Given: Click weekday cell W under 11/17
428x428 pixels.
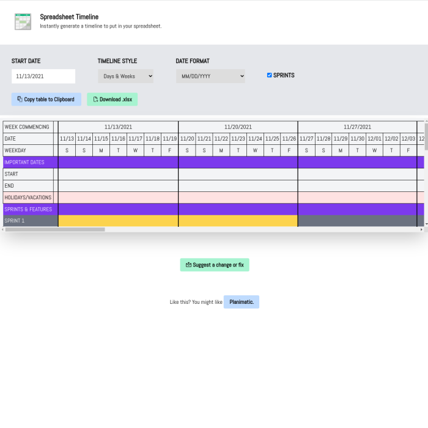Looking at the screenshot, I should pos(135,150).
